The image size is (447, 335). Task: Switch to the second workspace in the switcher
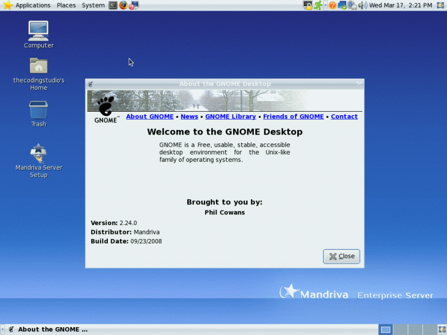(x=401, y=329)
